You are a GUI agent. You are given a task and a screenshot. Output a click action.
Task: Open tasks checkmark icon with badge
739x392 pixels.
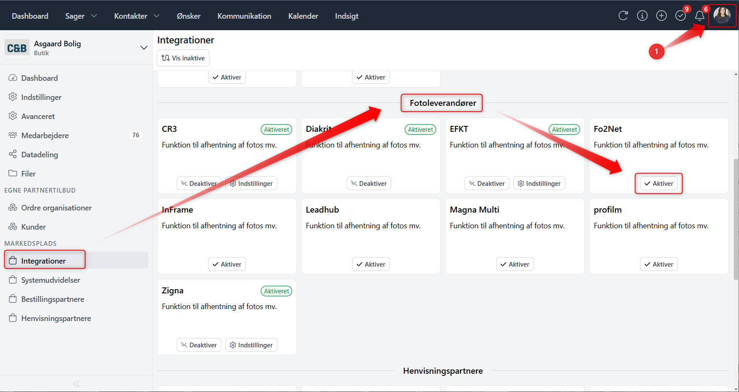pyautogui.click(x=680, y=16)
